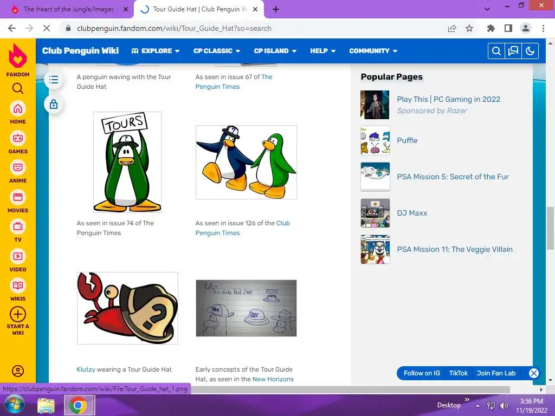Open the Discuss chat icon in header
555x416 pixels.
click(513, 51)
